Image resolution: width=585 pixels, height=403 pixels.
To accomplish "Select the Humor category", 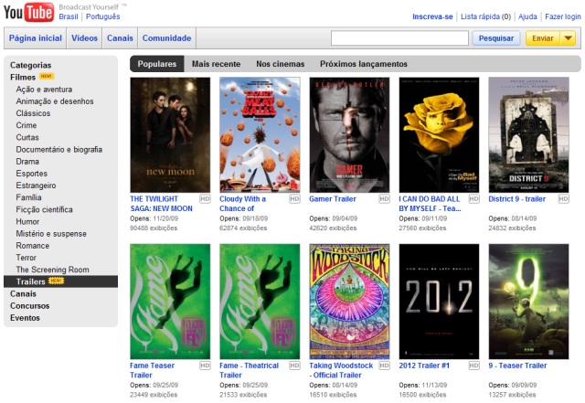I will click(27, 221).
